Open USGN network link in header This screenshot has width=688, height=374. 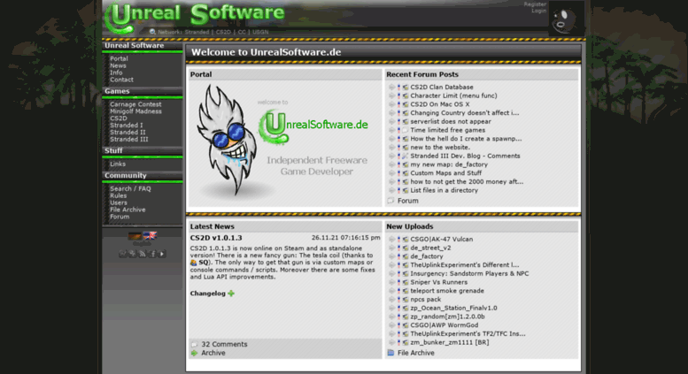click(260, 32)
